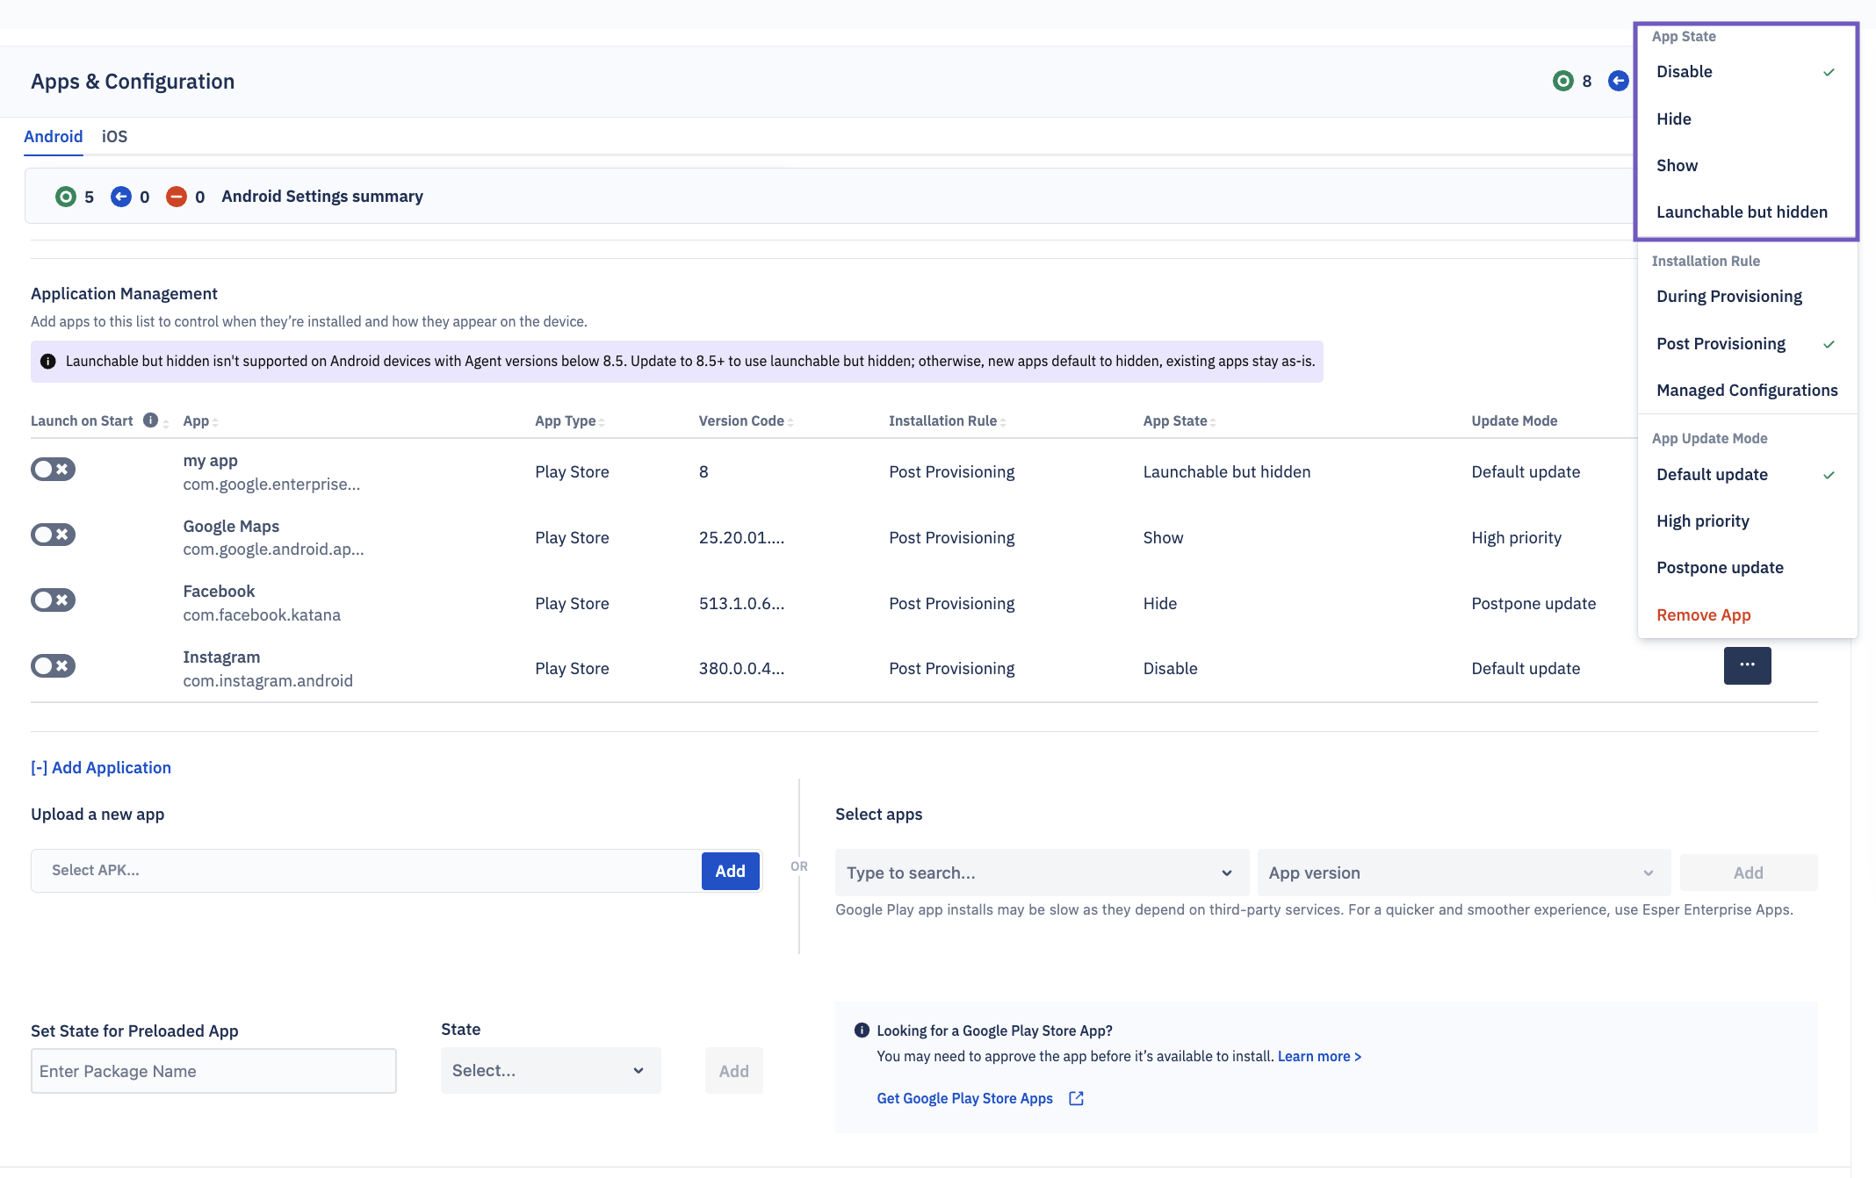Click the green status icon beside 8
The height and width of the screenshot is (1178, 1876).
(1562, 81)
